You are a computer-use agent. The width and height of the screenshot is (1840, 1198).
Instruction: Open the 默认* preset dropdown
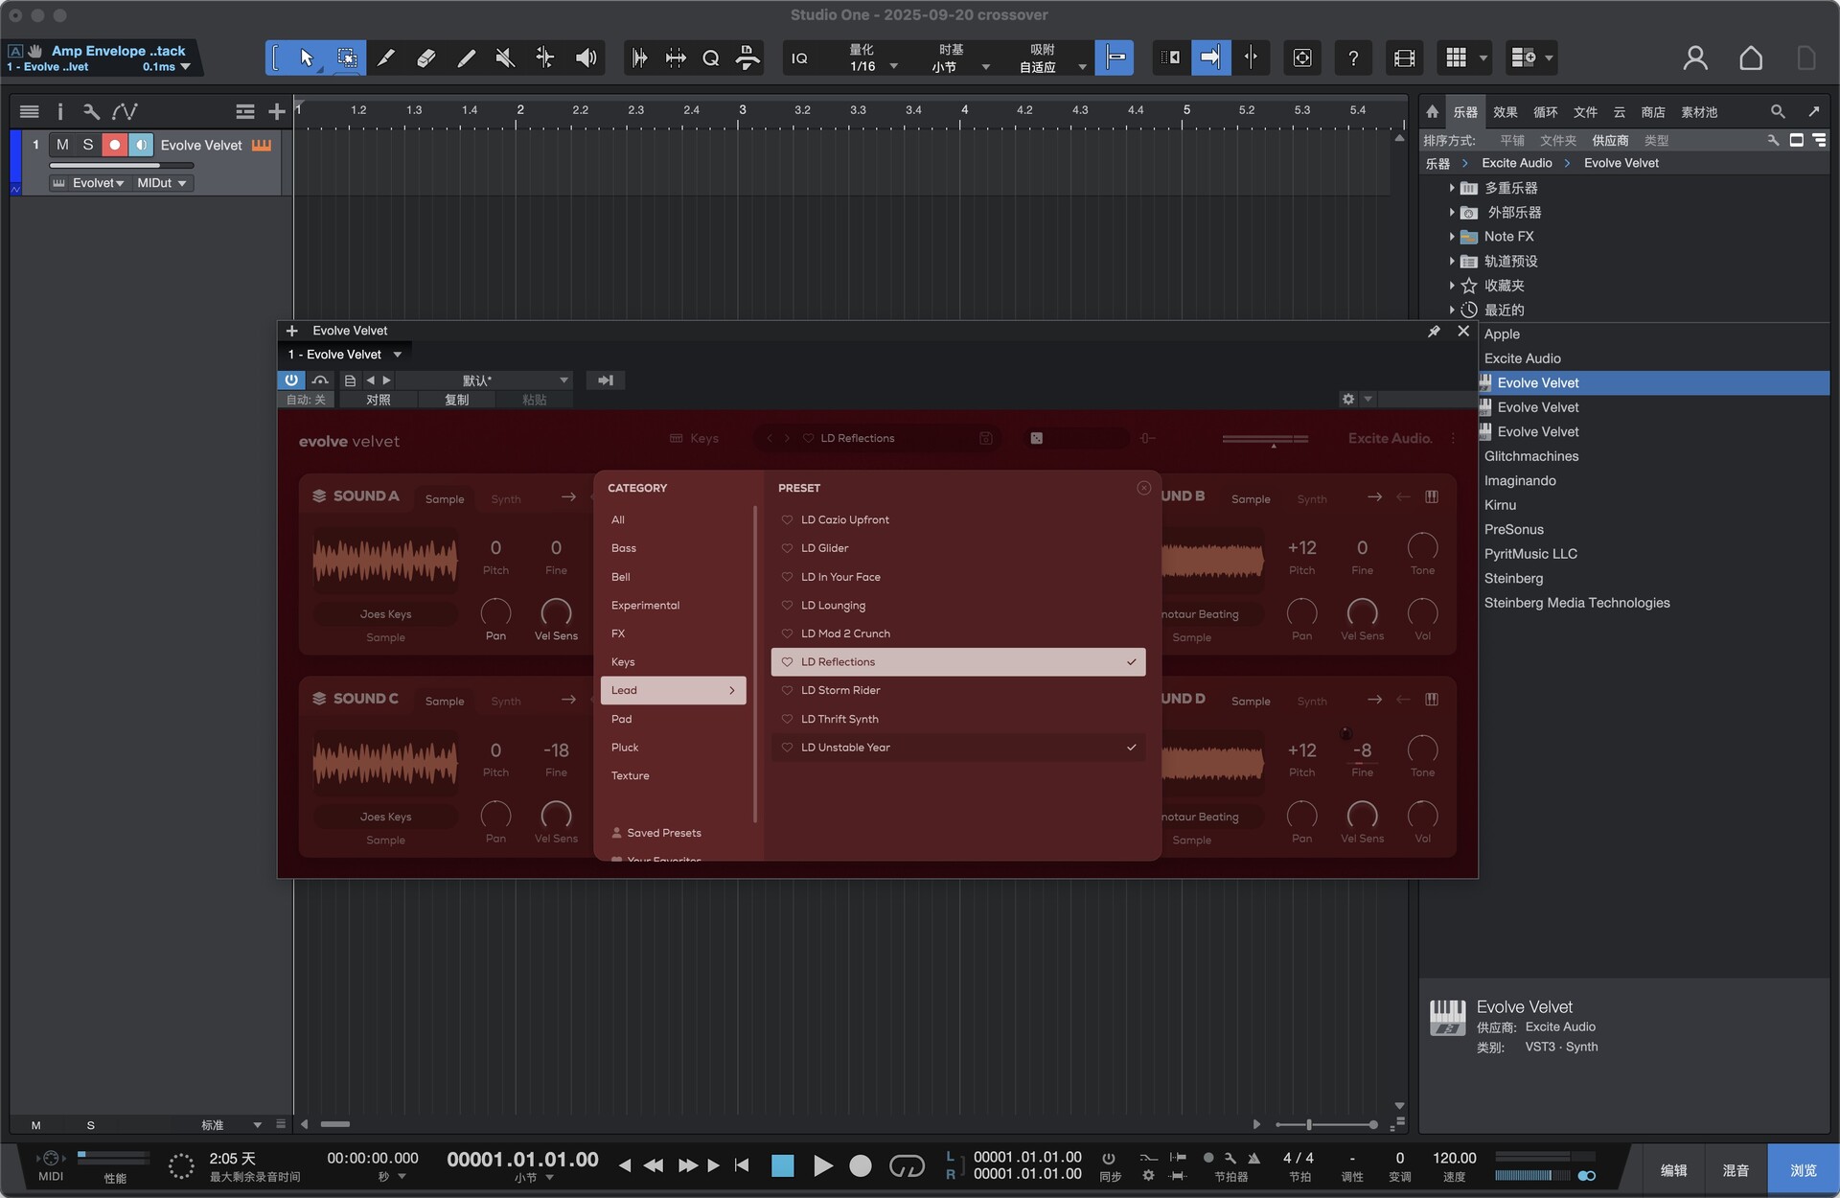click(x=485, y=380)
